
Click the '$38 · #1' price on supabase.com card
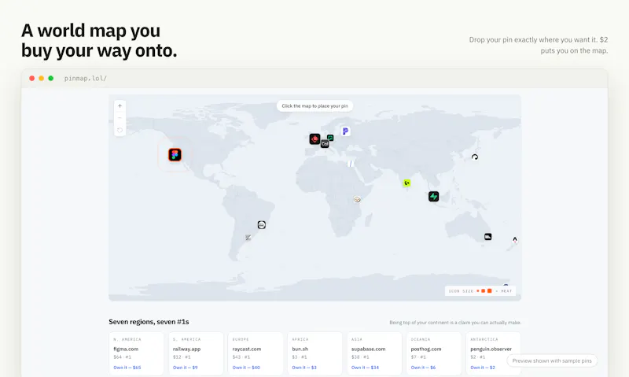(360, 357)
